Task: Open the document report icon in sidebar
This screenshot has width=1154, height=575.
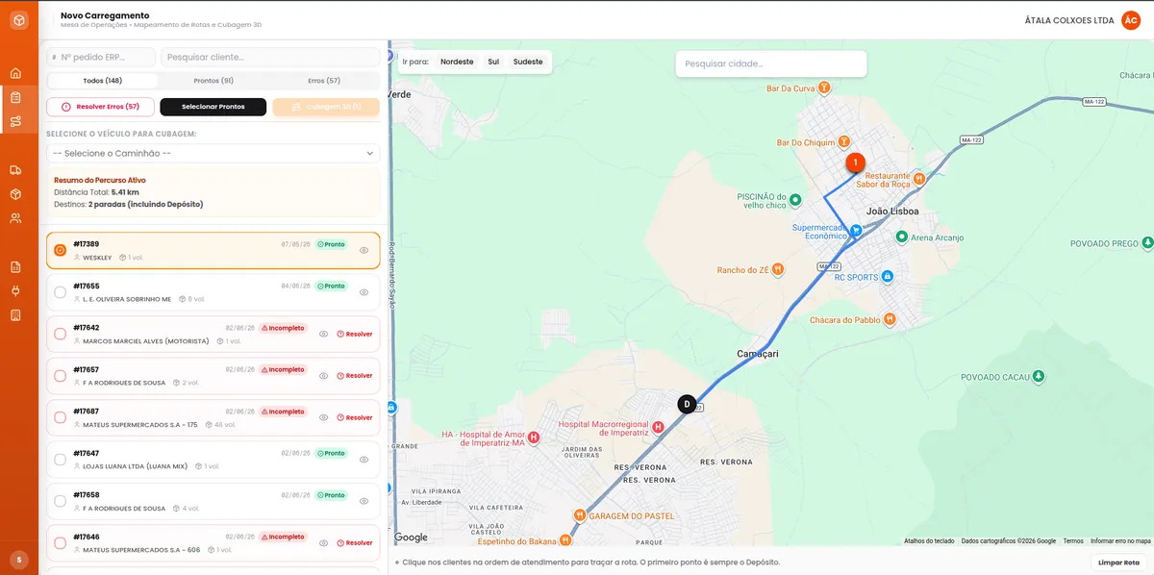Action: pyautogui.click(x=15, y=266)
